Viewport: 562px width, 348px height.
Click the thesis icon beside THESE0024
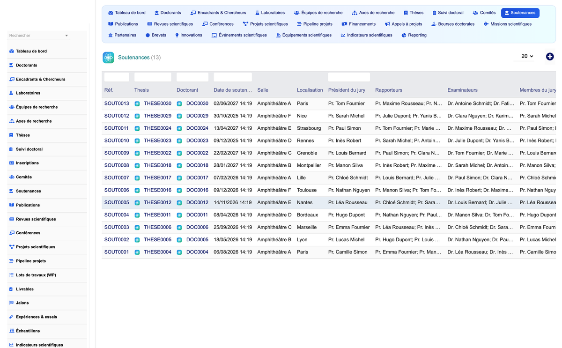[137, 128]
